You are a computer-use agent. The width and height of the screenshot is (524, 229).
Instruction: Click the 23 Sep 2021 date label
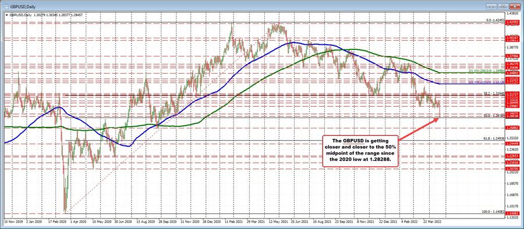click(x=344, y=221)
